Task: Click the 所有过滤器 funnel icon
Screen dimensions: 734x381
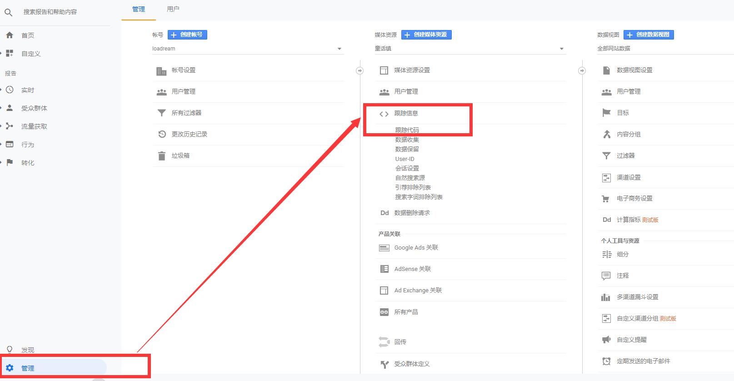Action: click(x=161, y=113)
